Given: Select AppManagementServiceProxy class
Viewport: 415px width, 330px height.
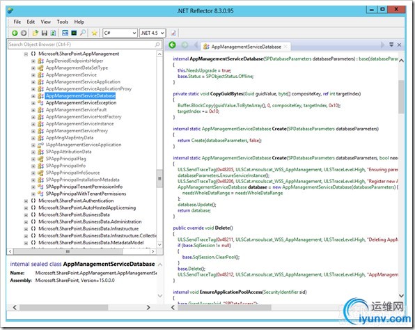Looking at the screenshot, I should click(x=77, y=131).
